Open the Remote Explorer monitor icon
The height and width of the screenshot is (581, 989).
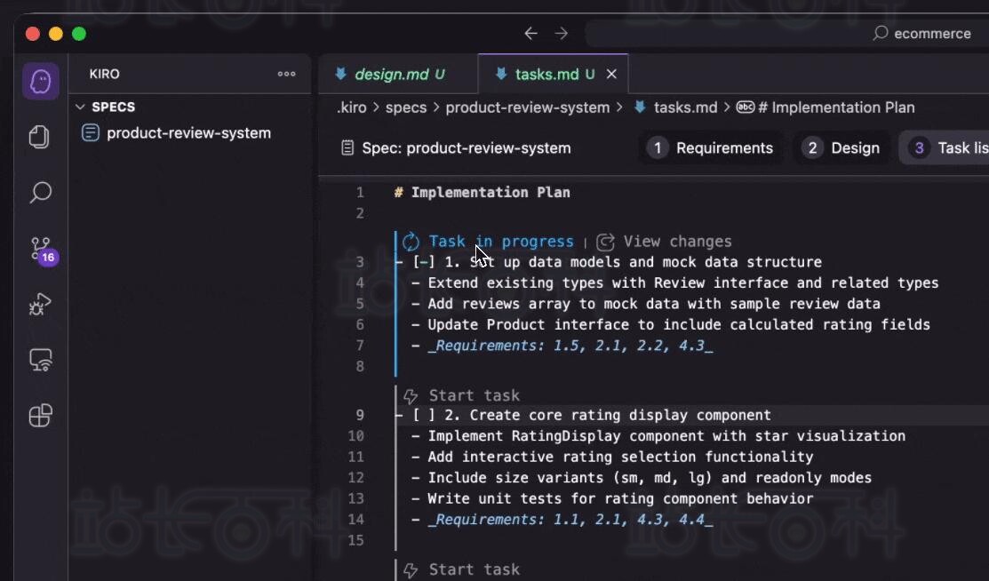pos(41,360)
